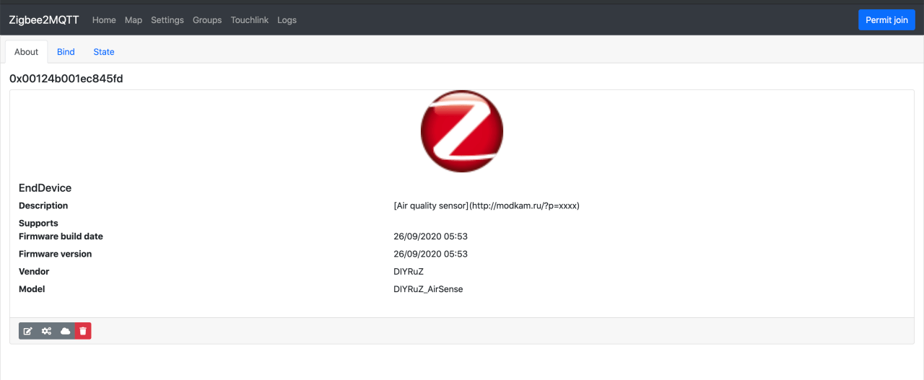Open the Groups page
Image resolution: width=924 pixels, height=380 pixels.
[x=207, y=20]
